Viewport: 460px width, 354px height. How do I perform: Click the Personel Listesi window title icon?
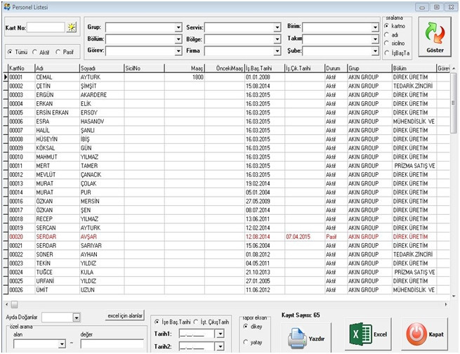click(x=7, y=6)
